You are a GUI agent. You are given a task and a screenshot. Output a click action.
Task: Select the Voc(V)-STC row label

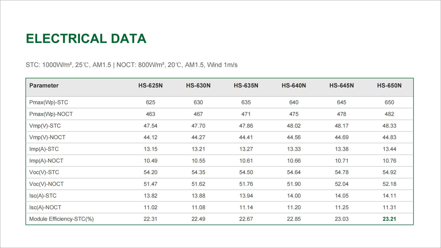pos(44,172)
